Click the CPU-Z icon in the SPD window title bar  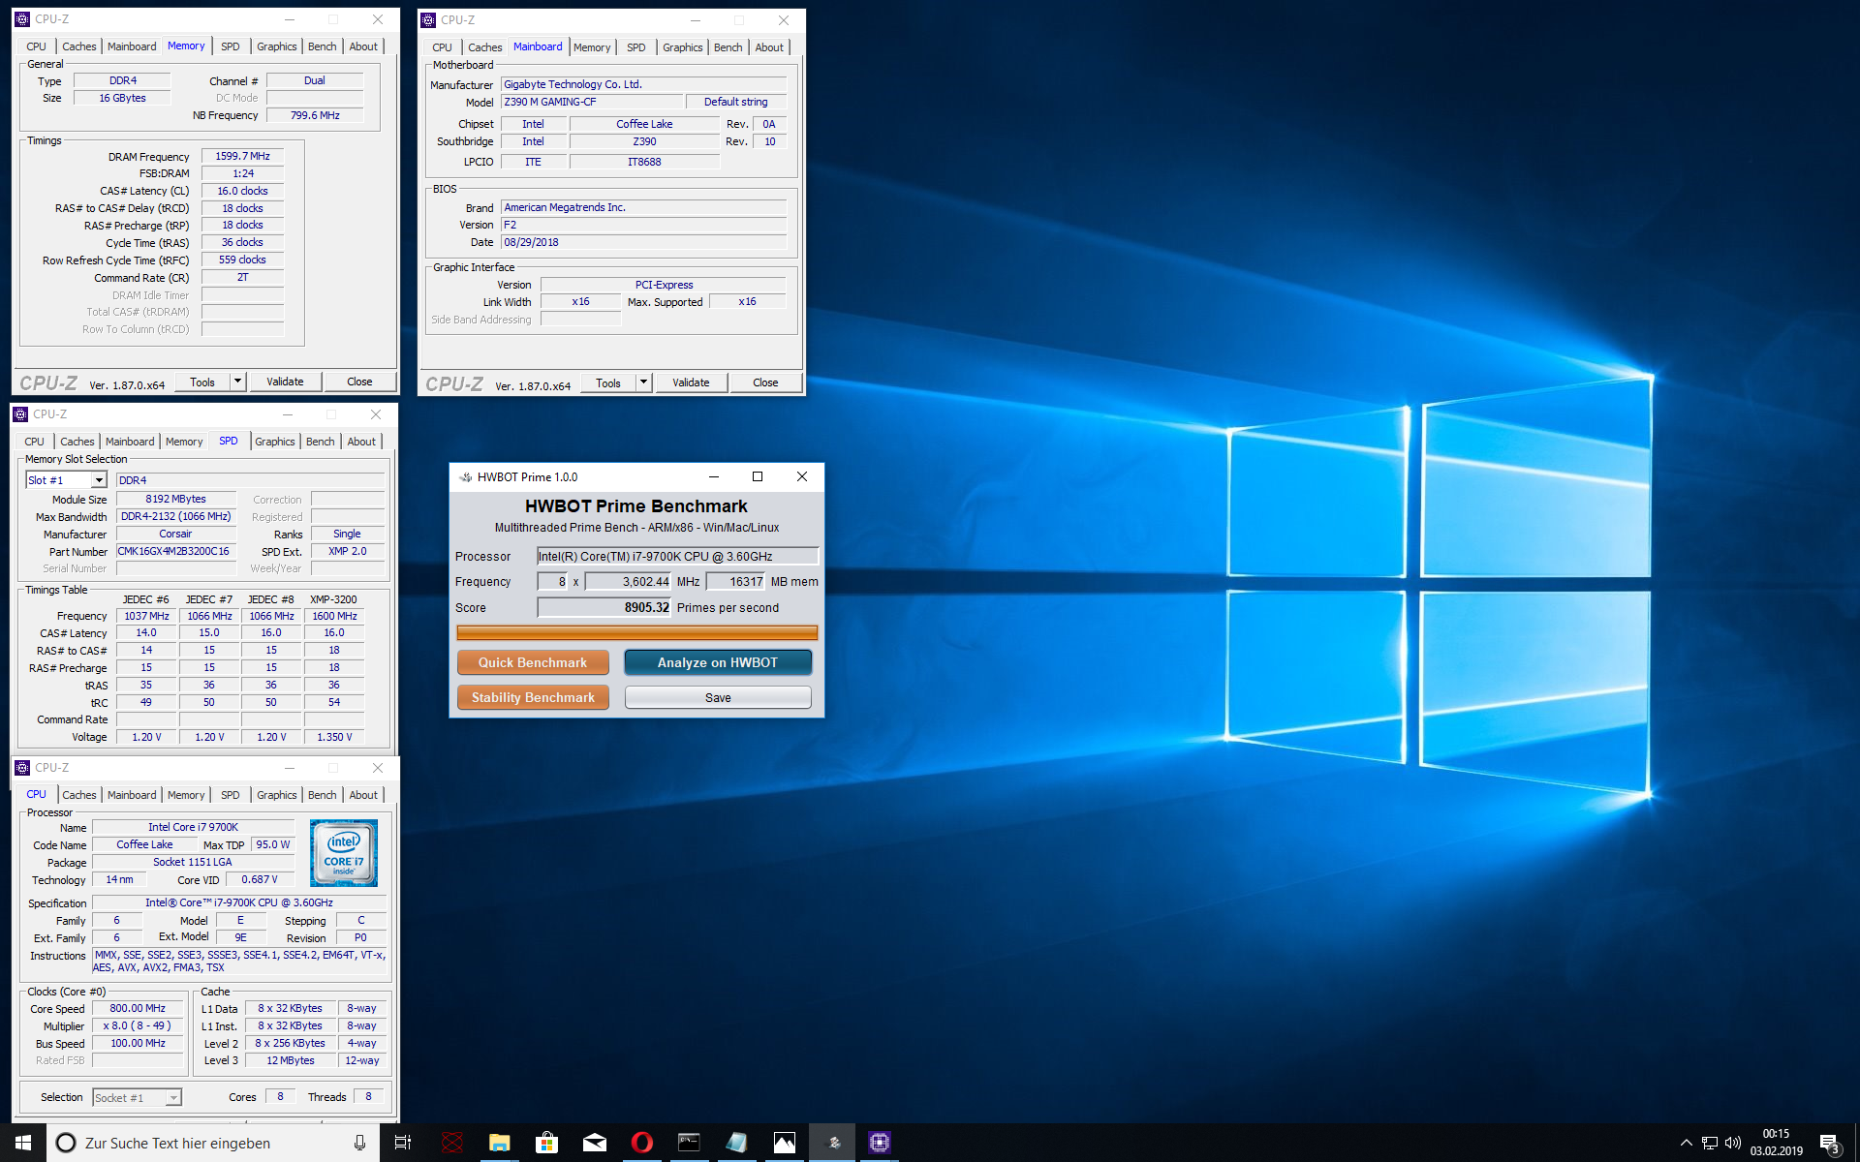[x=21, y=414]
